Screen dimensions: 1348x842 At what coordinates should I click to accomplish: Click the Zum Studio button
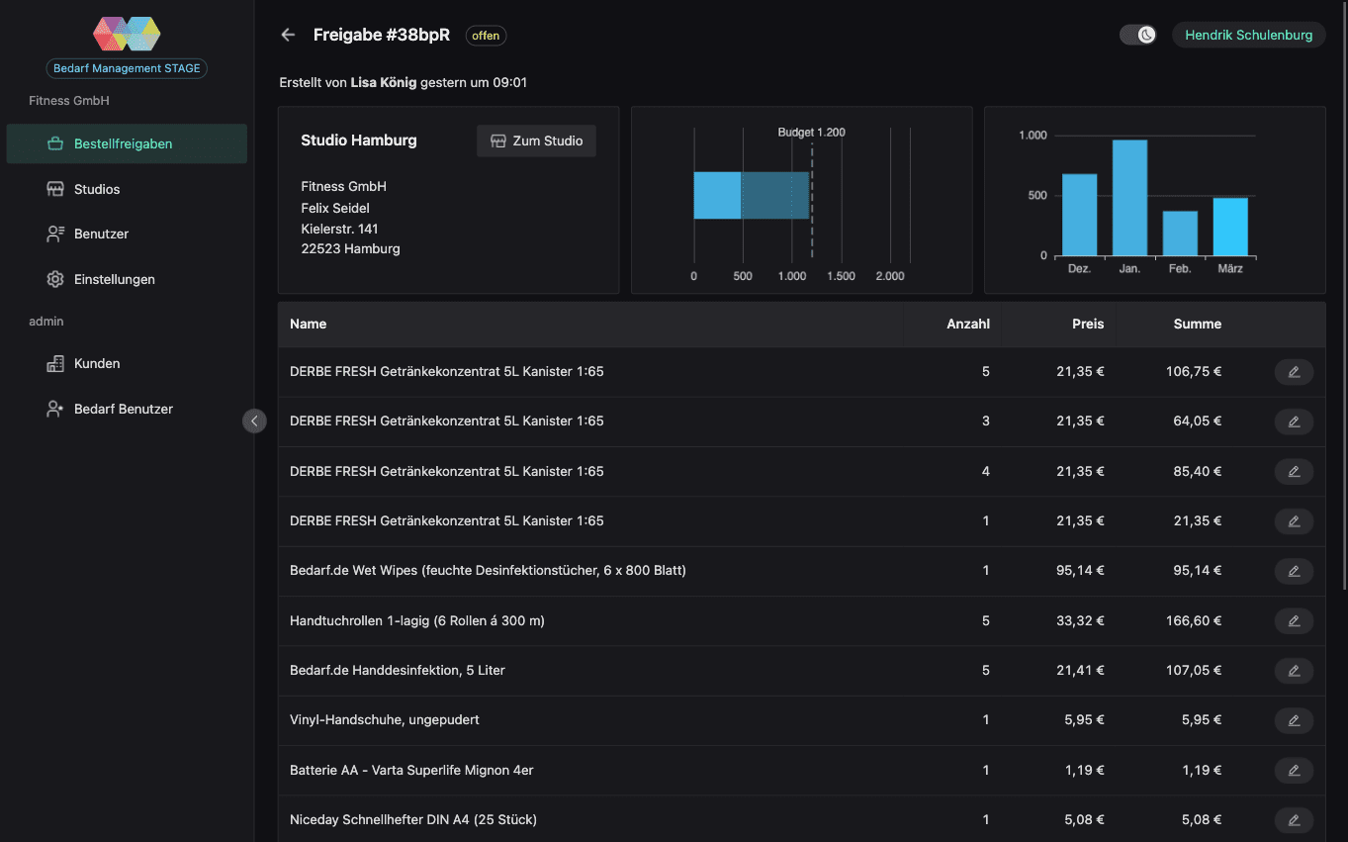point(536,140)
